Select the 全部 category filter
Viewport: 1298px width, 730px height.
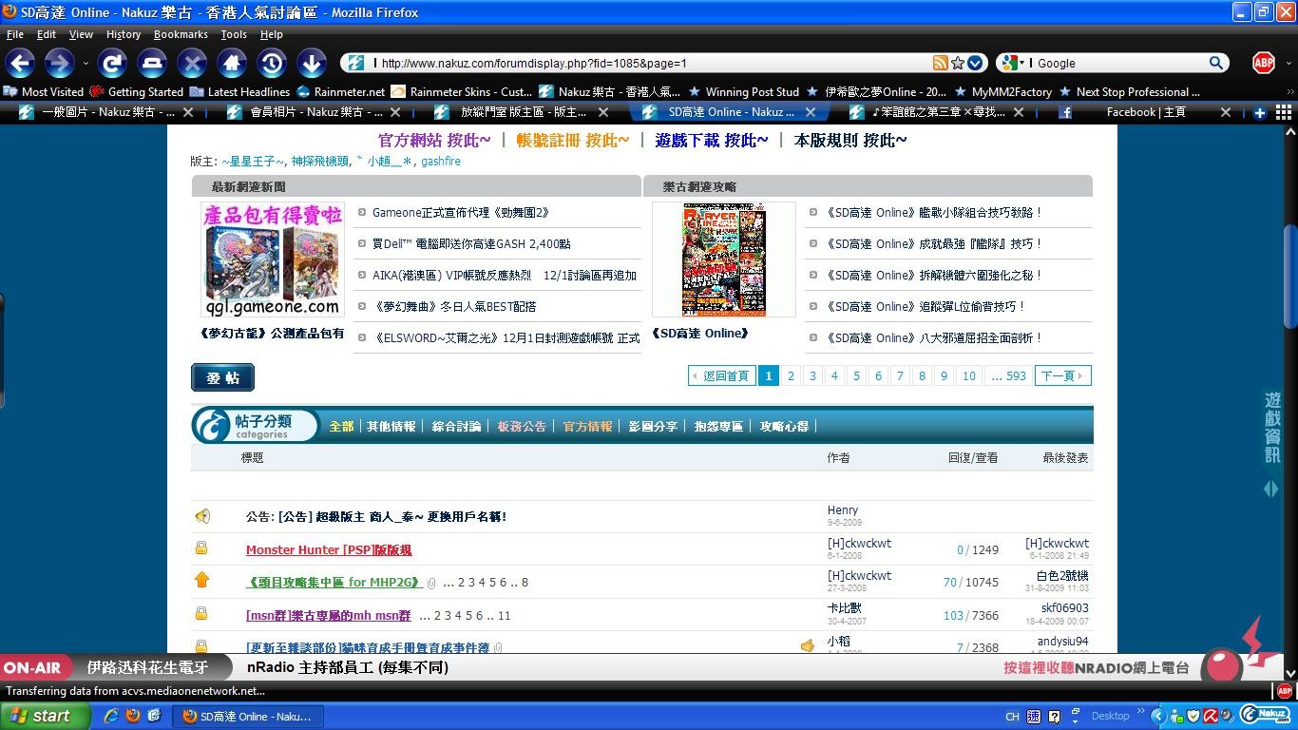pyautogui.click(x=341, y=427)
